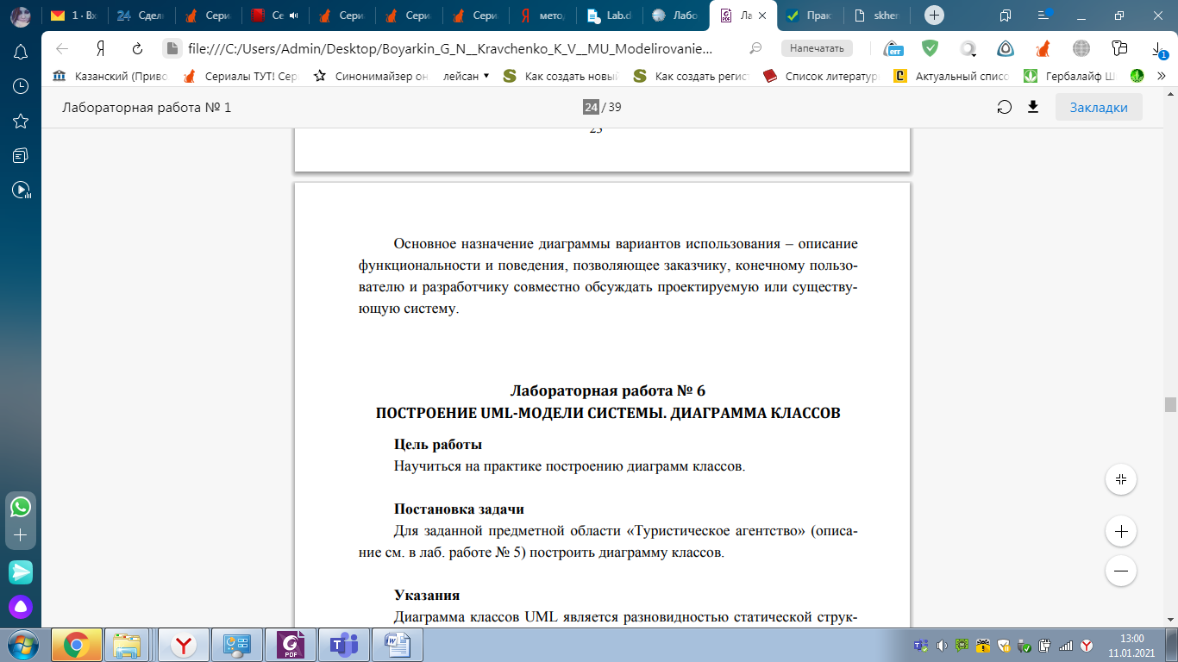Switch to the Lab.d document tab
Viewport: 1178px width, 662px height.
click(x=611, y=16)
